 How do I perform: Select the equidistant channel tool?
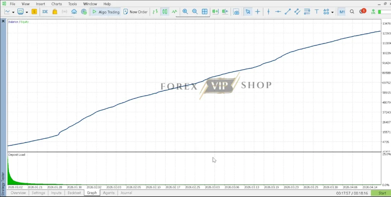(x=297, y=12)
